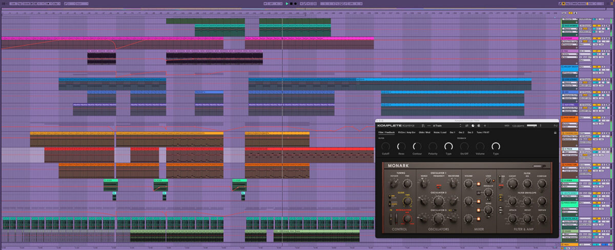Click Oscillator 1 Waveform knob

pyautogui.click(x=453, y=183)
